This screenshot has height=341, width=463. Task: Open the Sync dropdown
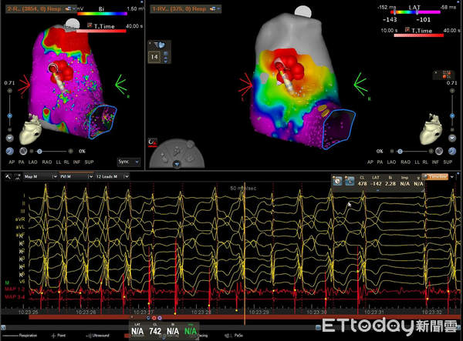tap(128, 162)
